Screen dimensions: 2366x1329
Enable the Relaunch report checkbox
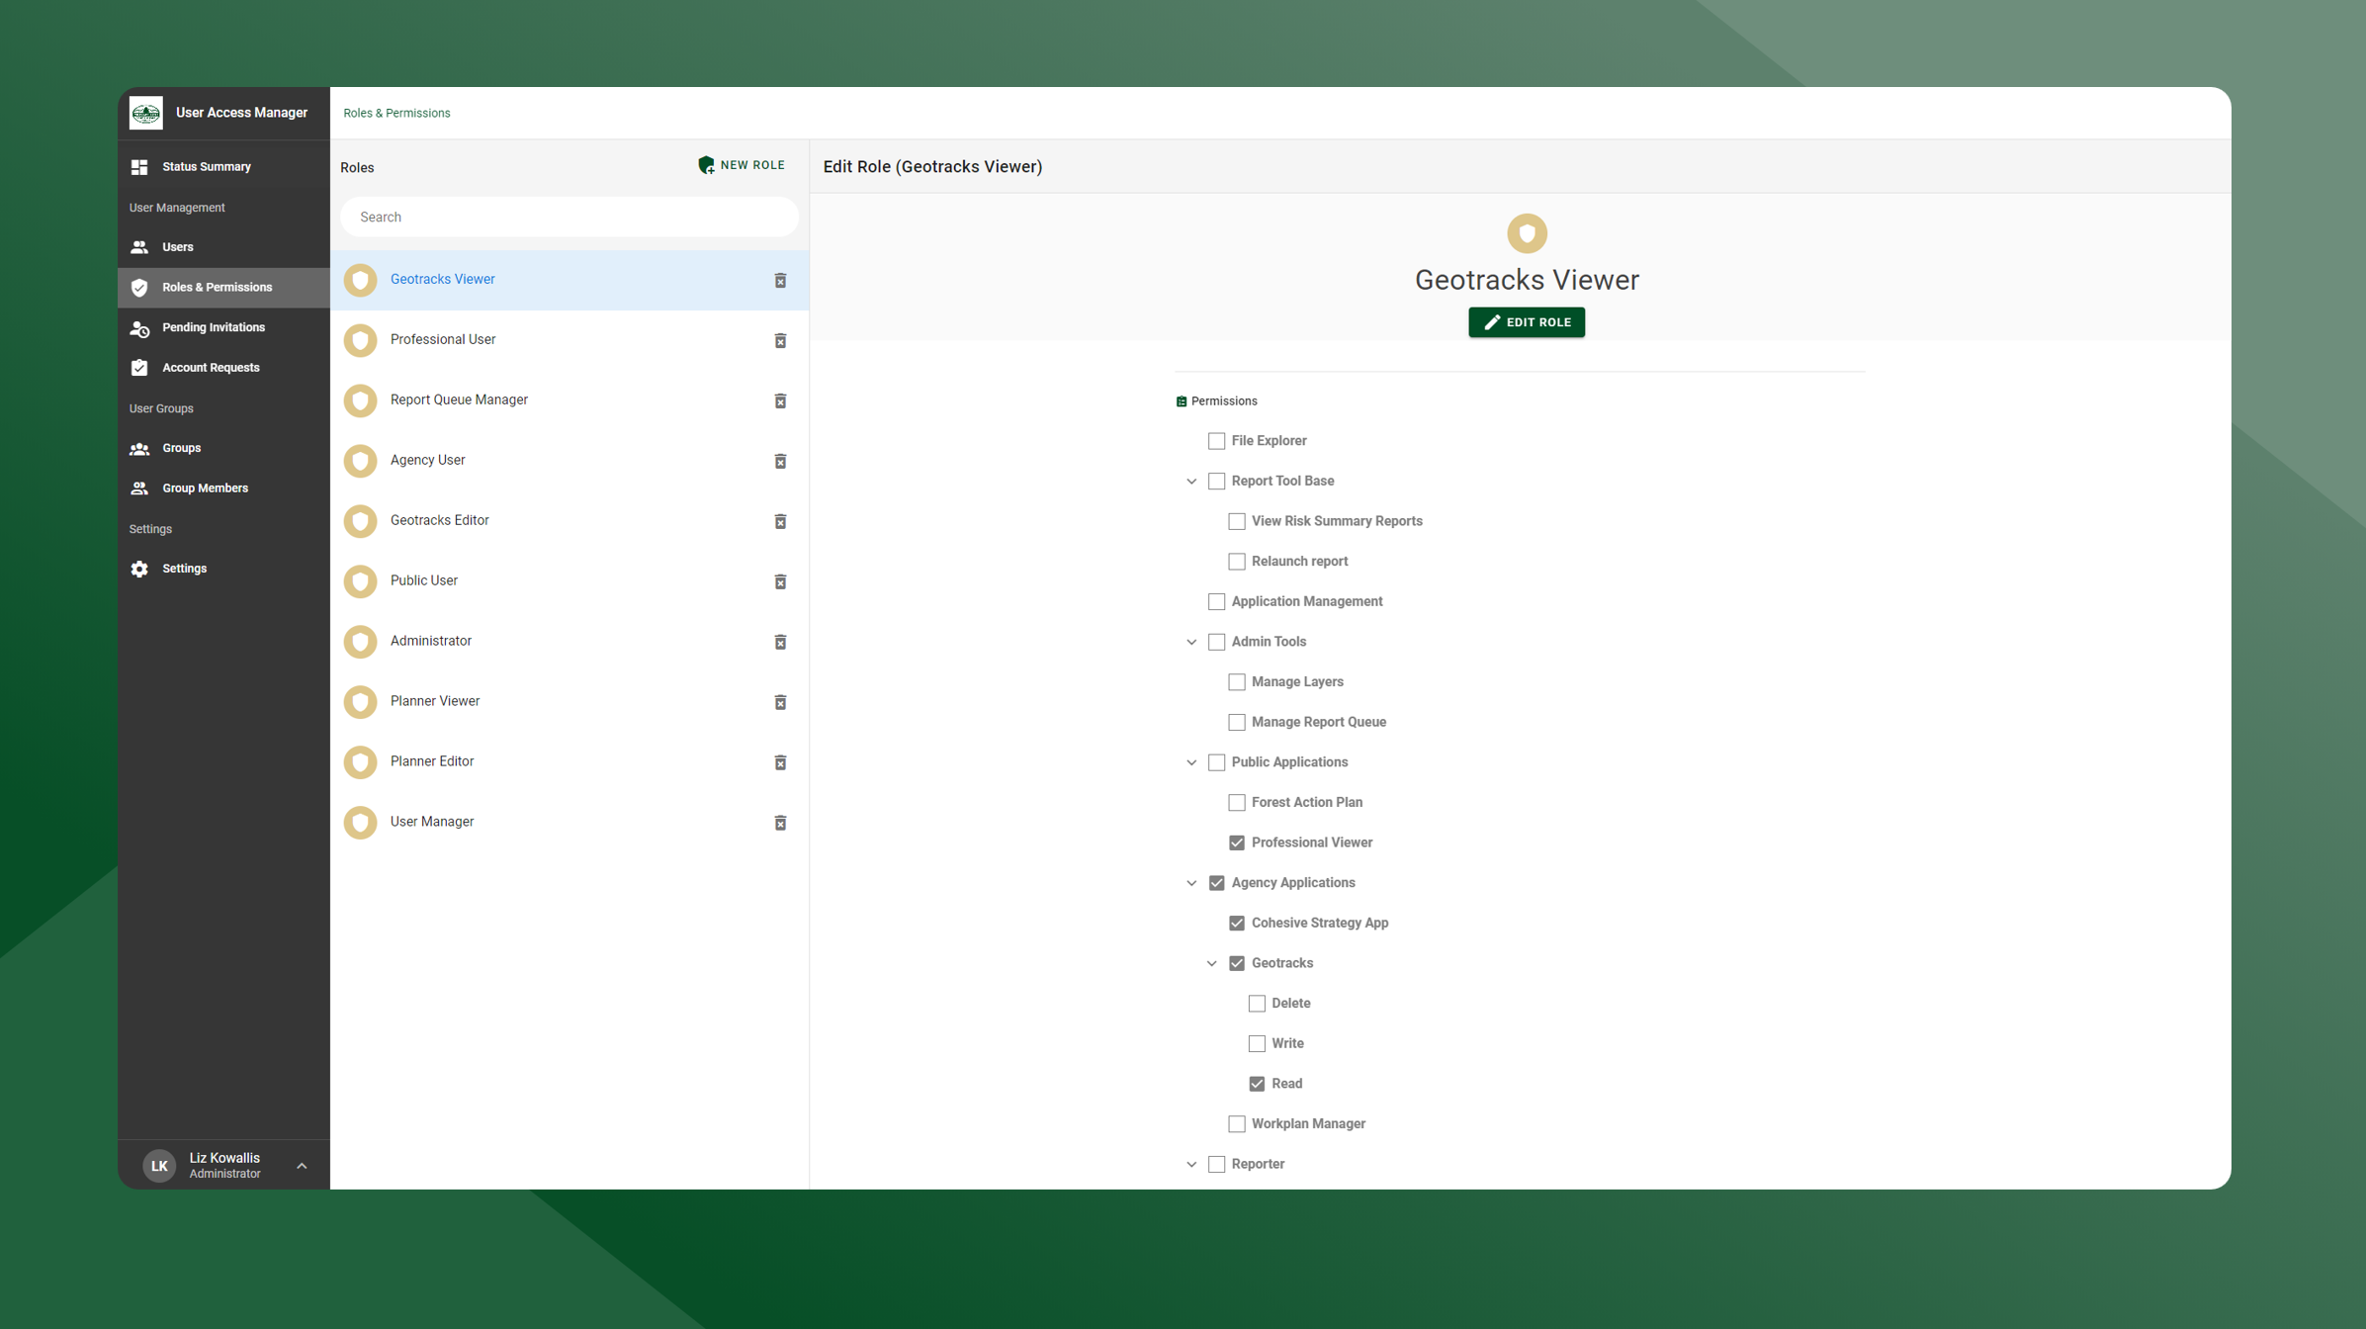pos(1237,562)
